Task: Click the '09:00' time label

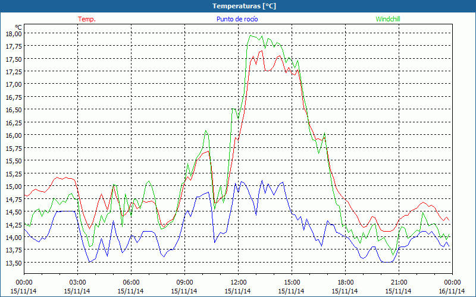Action: 184,283
